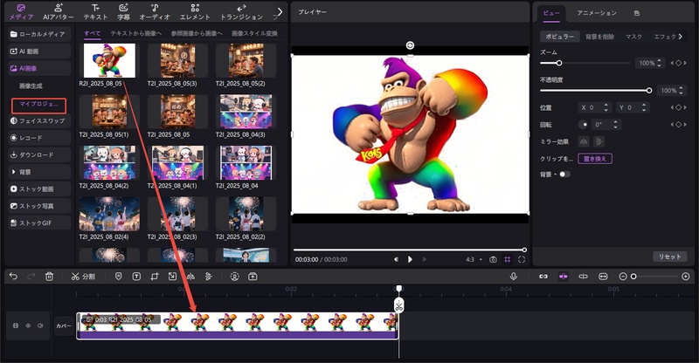Open ローカルメディア in sidebar

pyautogui.click(x=39, y=34)
